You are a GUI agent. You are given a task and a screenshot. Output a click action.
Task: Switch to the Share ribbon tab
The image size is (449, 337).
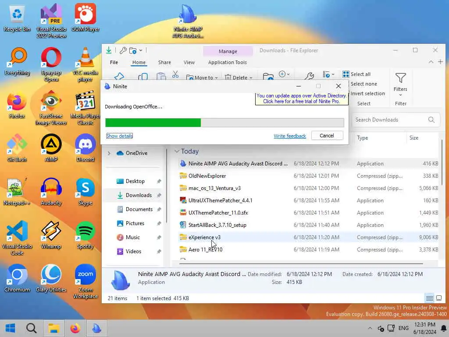tap(164, 62)
